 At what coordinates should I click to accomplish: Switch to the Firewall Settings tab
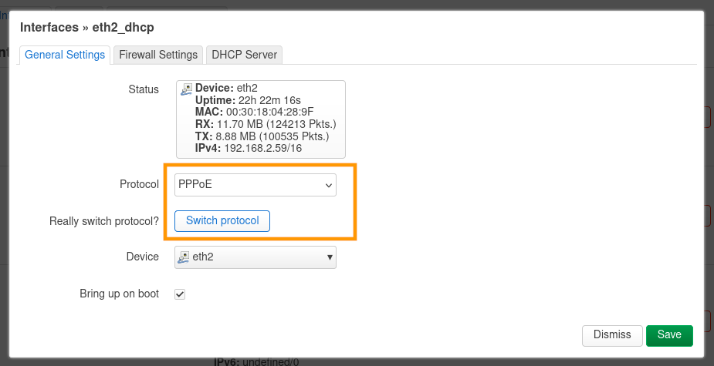pyautogui.click(x=158, y=55)
